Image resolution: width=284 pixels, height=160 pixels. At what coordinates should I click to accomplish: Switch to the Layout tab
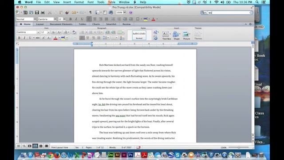39,24
